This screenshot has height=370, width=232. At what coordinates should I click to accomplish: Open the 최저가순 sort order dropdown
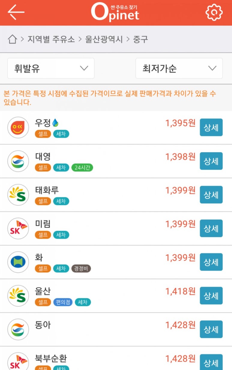(x=179, y=68)
